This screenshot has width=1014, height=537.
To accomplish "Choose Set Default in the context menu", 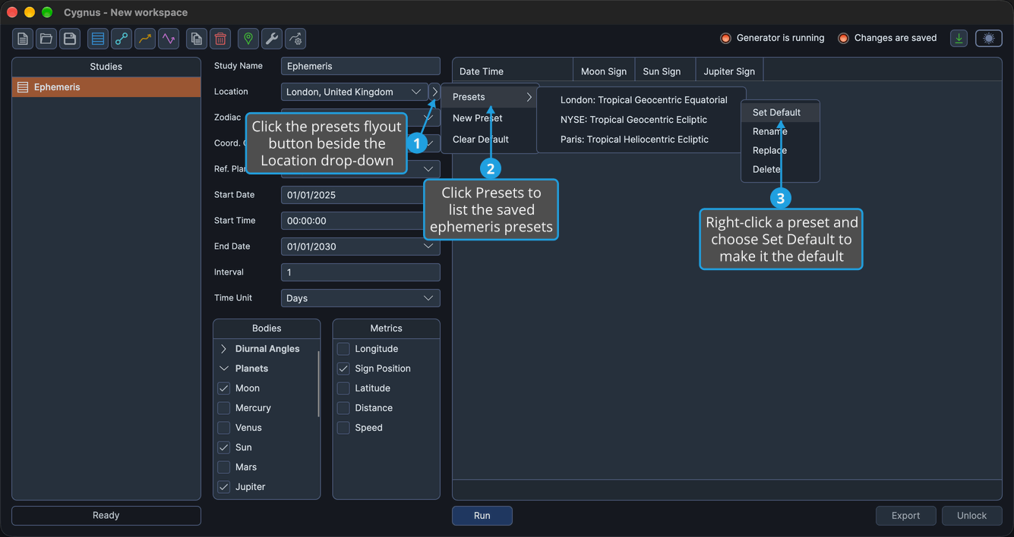I will [x=780, y=112].
